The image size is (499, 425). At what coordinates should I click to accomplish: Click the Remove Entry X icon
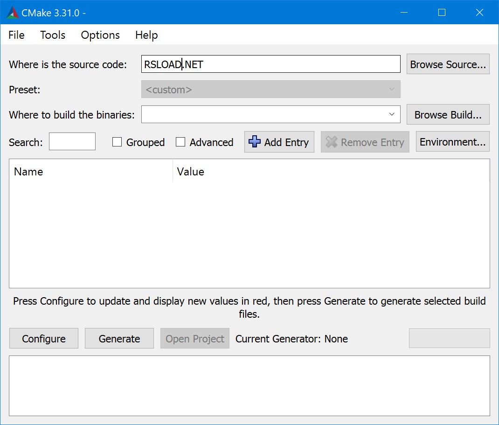coord(332,142)
